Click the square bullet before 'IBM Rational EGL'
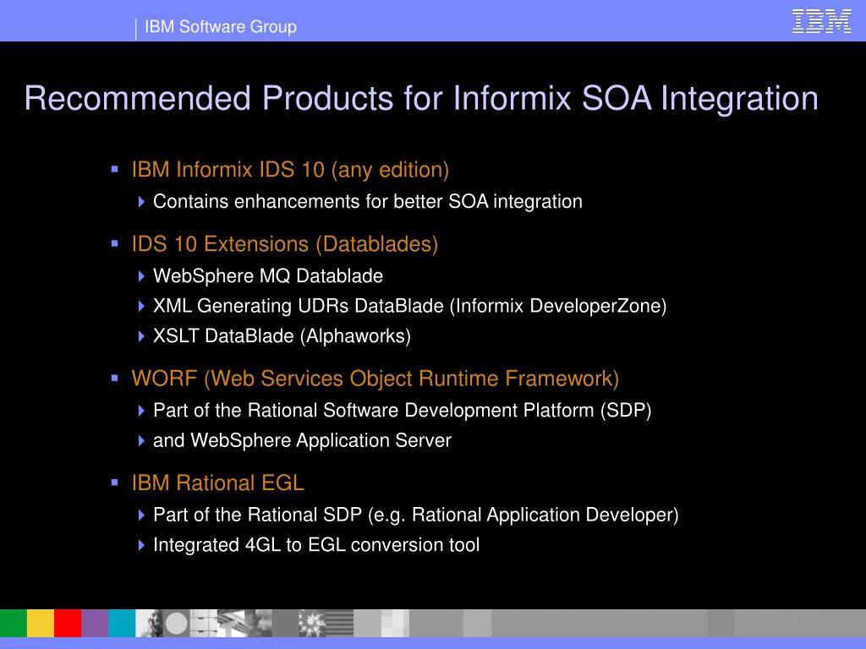866x649 pixels. (115, 483)
